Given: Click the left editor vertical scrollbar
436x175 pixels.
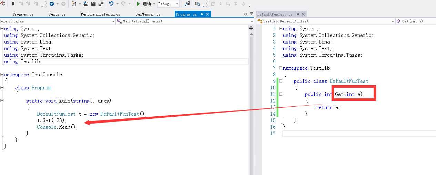Looking at the screenshot, I should point(251,104).
